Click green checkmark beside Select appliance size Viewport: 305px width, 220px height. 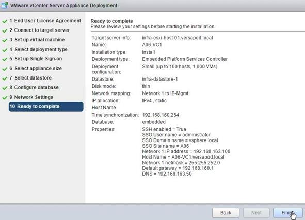pos(5,69)
